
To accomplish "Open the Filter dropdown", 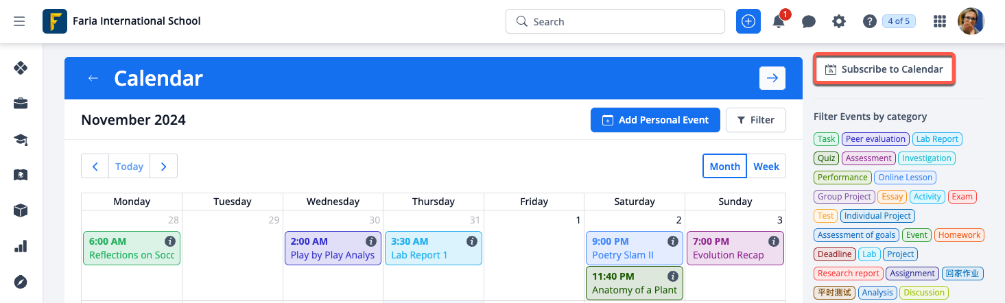I will (x=755, y=120).
